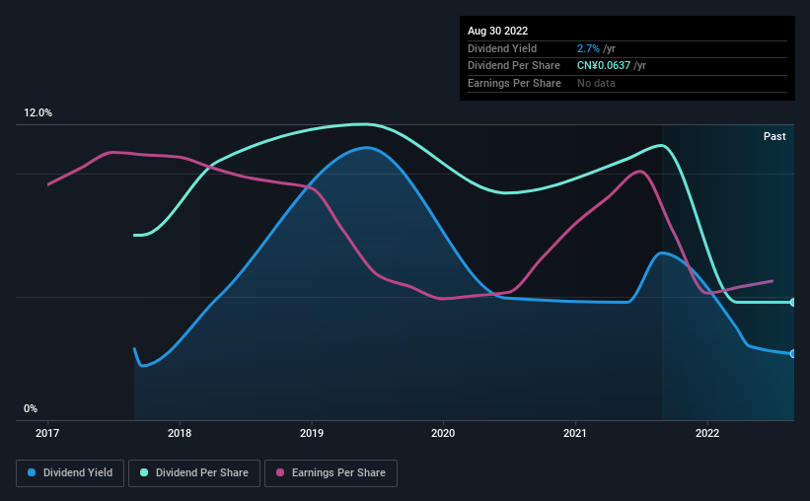Click the 12.0% y-axis label
Screen dimensions: 810x501
click(x=37, y=113)
